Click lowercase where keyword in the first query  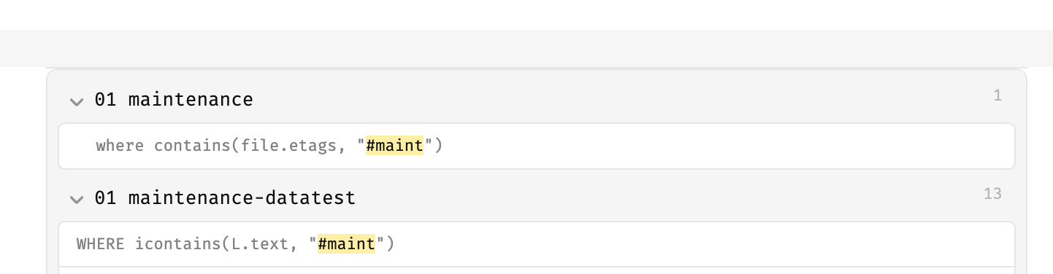click(120, 146)
